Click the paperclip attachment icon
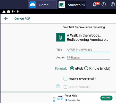 click(x=61, y=37)
